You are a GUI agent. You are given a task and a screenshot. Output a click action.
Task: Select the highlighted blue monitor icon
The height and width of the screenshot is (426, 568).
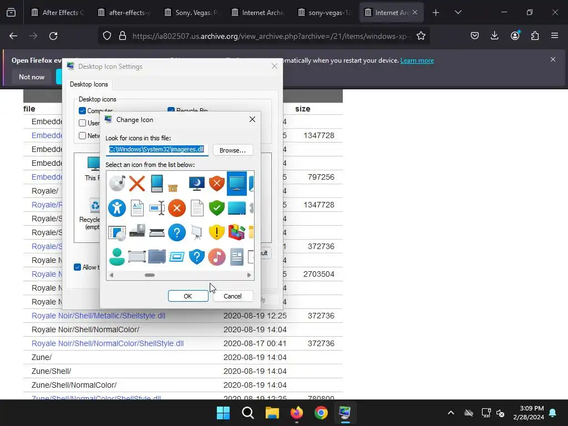[236, 183]
